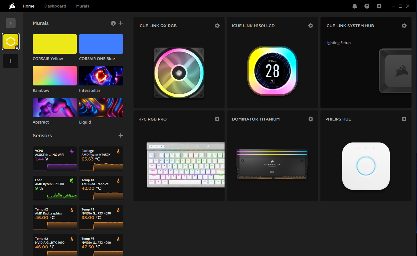The height and width of the screenshot is (256, 417).
Task: Click the Murals info icon
Action: tap(113, 23)
